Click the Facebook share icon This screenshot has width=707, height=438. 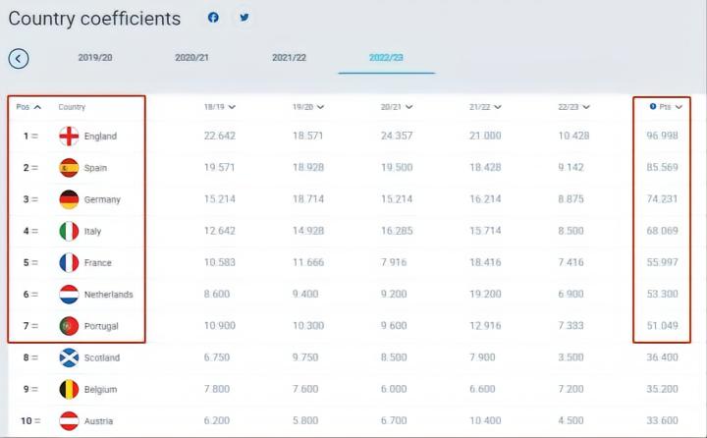coord(213,18)
